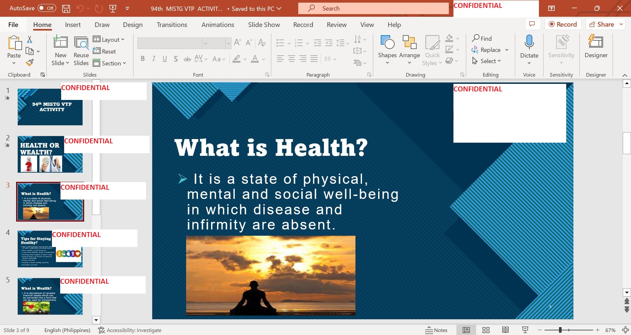Switch to Slide Sorter view
The width and height of the screenshot is (631, 335).
pos(486,330)
